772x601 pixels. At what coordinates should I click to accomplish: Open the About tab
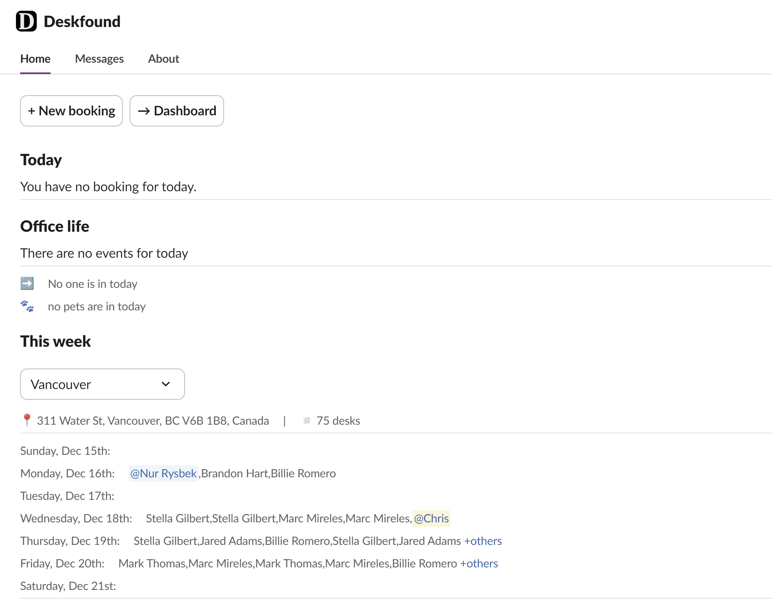(163, 59)
